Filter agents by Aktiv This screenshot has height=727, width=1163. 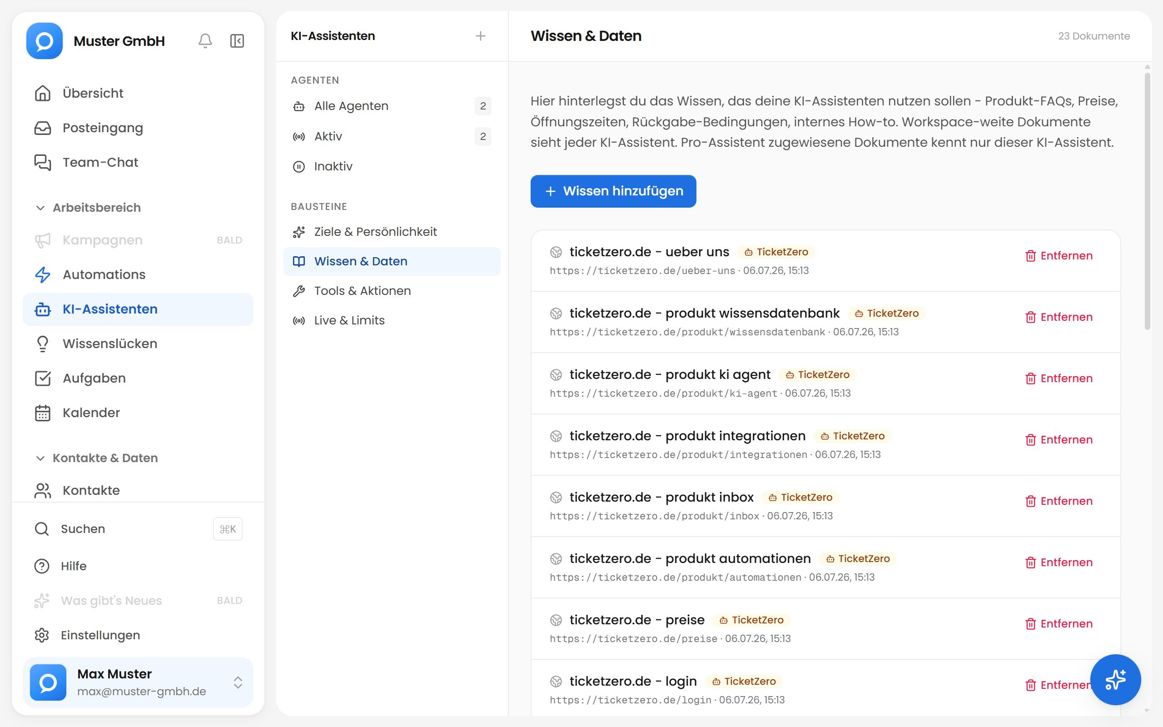392,137
